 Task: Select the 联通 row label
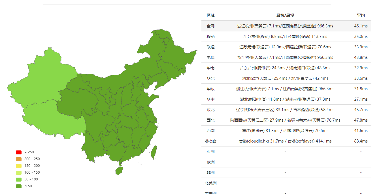point(210,47)
